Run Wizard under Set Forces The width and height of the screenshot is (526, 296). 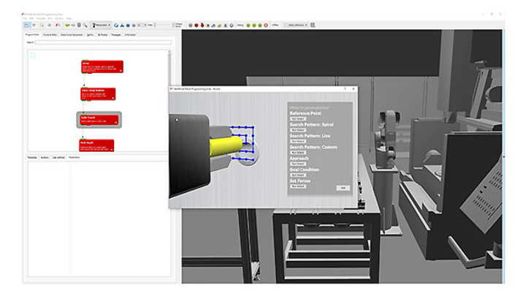(x=298, y=186)
